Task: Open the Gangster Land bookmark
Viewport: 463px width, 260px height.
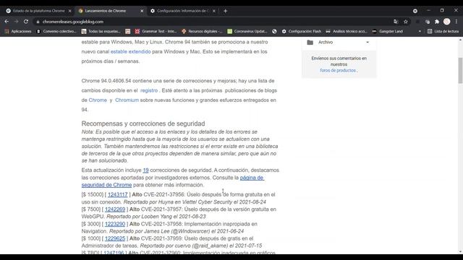Action: click(388, 31)
